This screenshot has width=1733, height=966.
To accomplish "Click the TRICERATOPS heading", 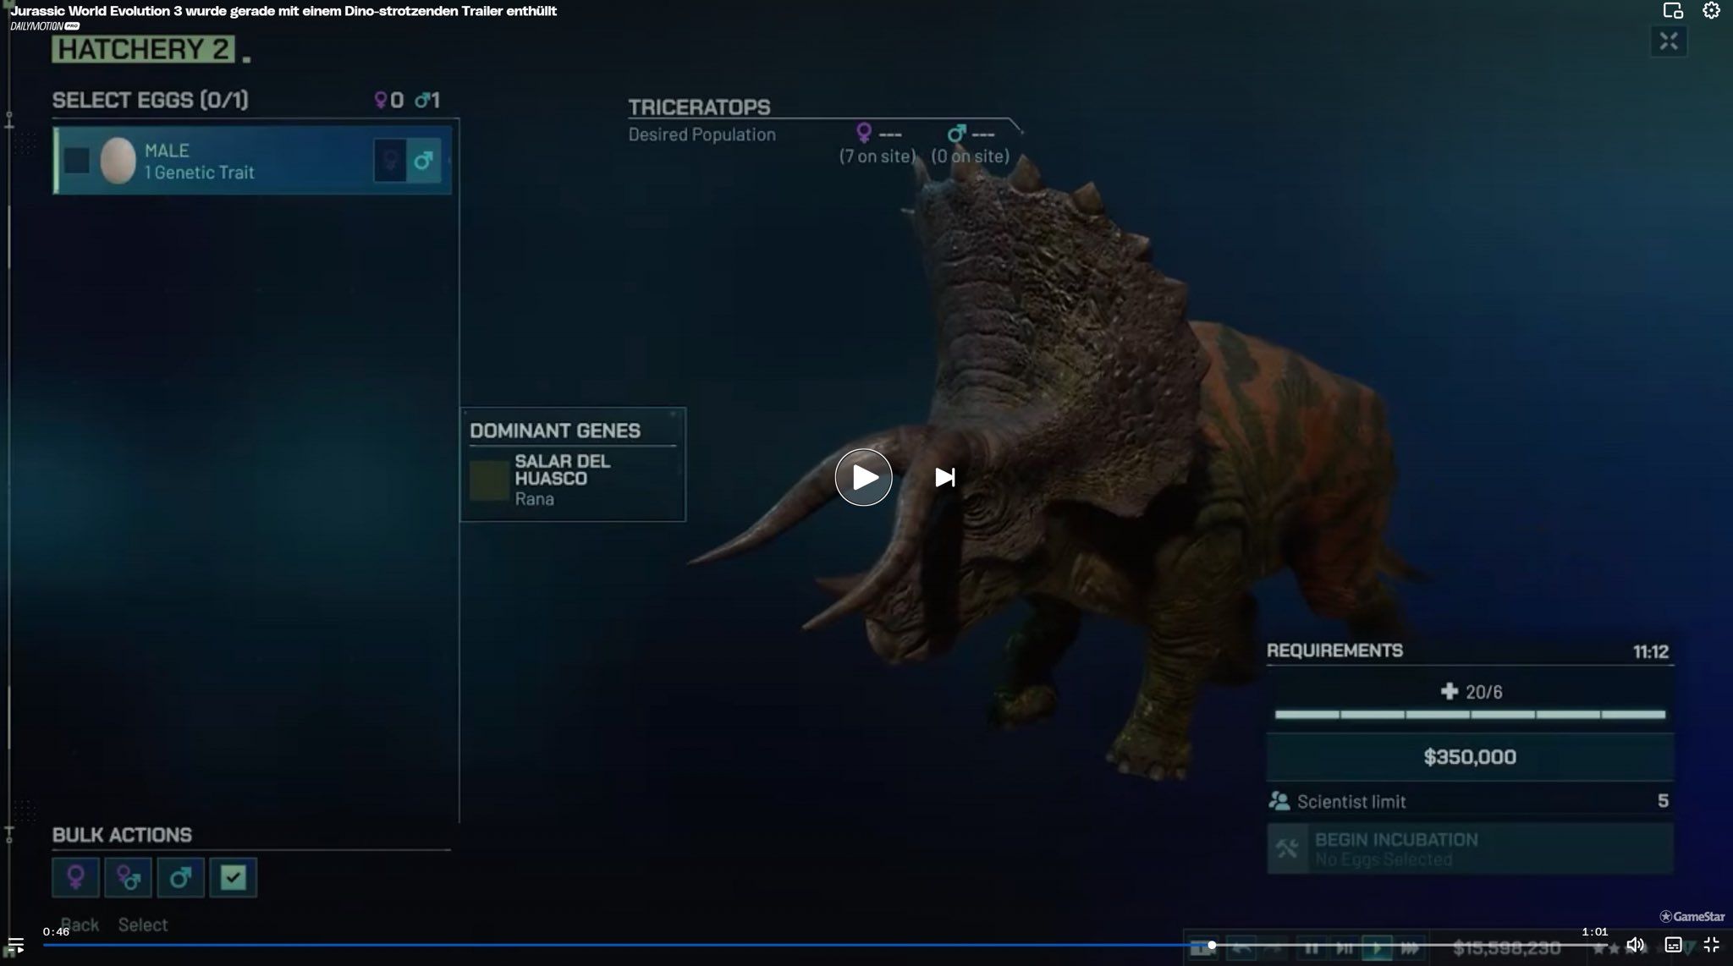I will (x=699, y=107).
